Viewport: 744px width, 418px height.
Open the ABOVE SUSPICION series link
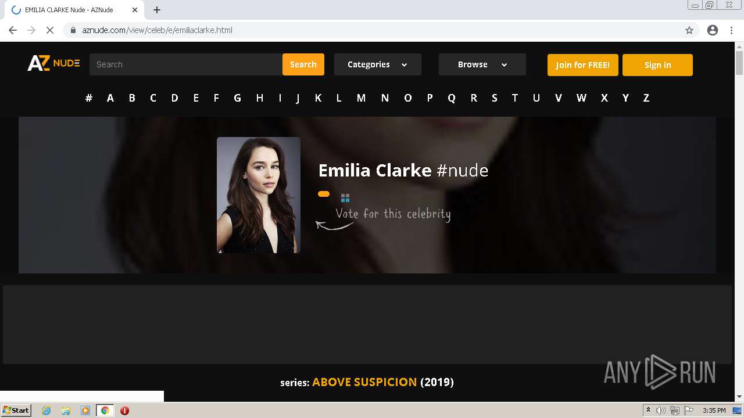click(x=364, y=382)
